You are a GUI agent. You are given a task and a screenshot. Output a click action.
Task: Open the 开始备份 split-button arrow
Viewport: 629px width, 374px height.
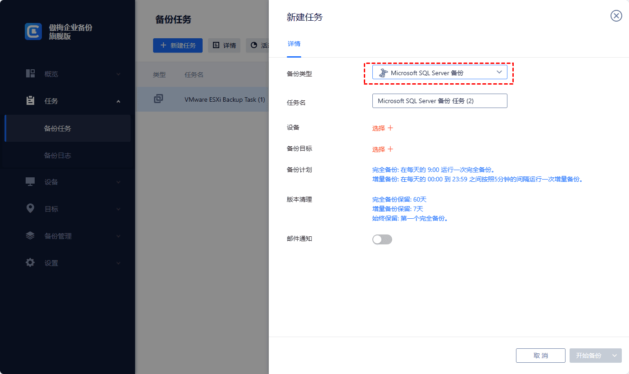click(x=615, y=356)
